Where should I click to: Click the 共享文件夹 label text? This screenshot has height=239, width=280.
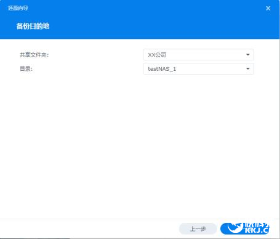point(34,55)
